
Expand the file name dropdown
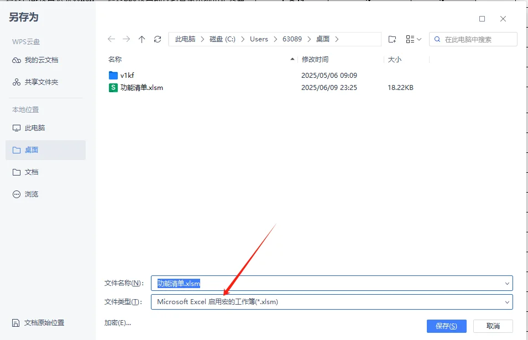tap(507, 283)
